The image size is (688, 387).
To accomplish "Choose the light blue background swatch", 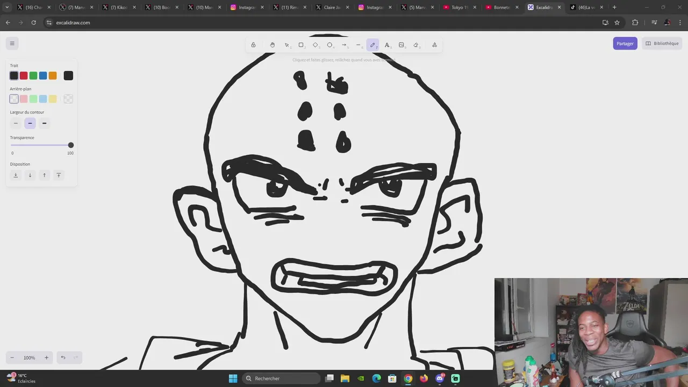I will 43,99.
